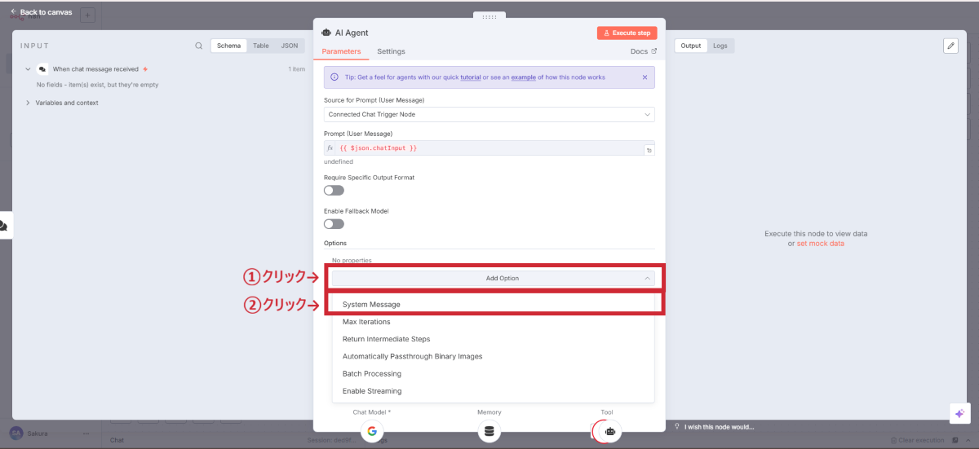Screen dimensions: 979x449
Task: Switch to the Settings tab
Action: (x=391, y=51)
